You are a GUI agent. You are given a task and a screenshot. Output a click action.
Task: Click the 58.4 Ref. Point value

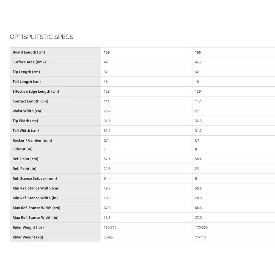[x=198, y=159]
